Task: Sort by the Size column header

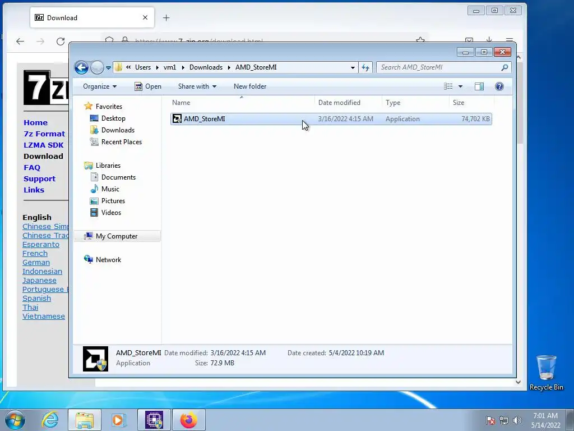Action: [471, 103]
